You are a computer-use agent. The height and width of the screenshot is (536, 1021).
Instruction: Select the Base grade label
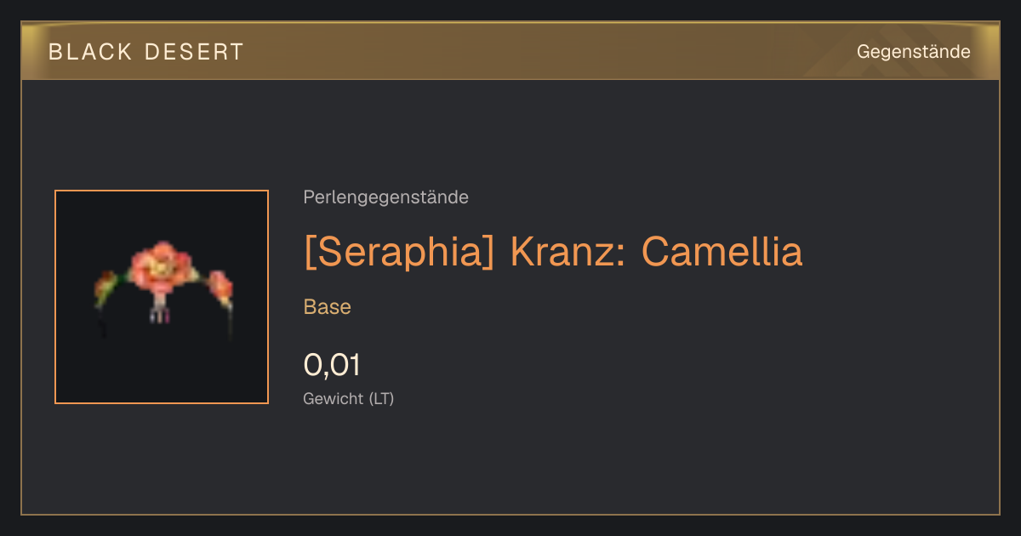328,307
